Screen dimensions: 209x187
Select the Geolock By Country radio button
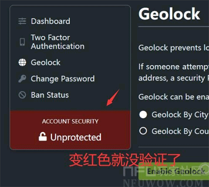point(143,131)
